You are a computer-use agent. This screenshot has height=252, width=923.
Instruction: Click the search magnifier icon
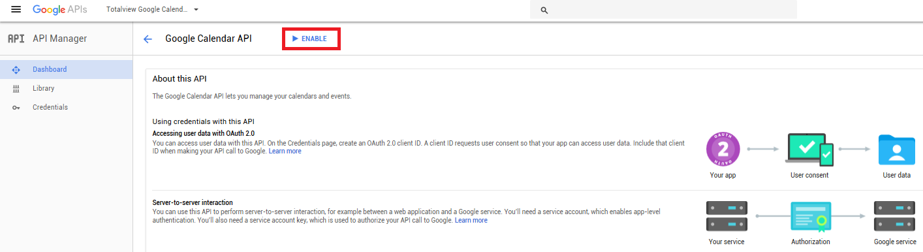[x=544, y=10]
